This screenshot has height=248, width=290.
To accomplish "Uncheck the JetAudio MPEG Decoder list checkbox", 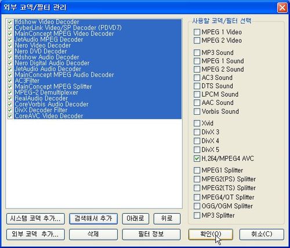I will click(10, 39).
